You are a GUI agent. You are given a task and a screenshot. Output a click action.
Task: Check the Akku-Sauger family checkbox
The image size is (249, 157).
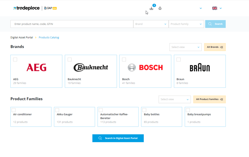(57, 110)
